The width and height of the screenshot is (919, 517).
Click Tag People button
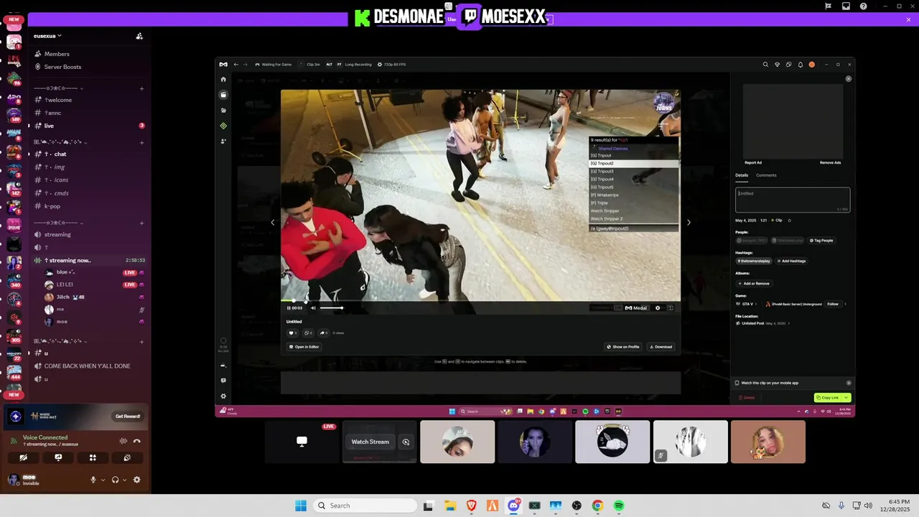pyautogui.click(x=821, y=241)
